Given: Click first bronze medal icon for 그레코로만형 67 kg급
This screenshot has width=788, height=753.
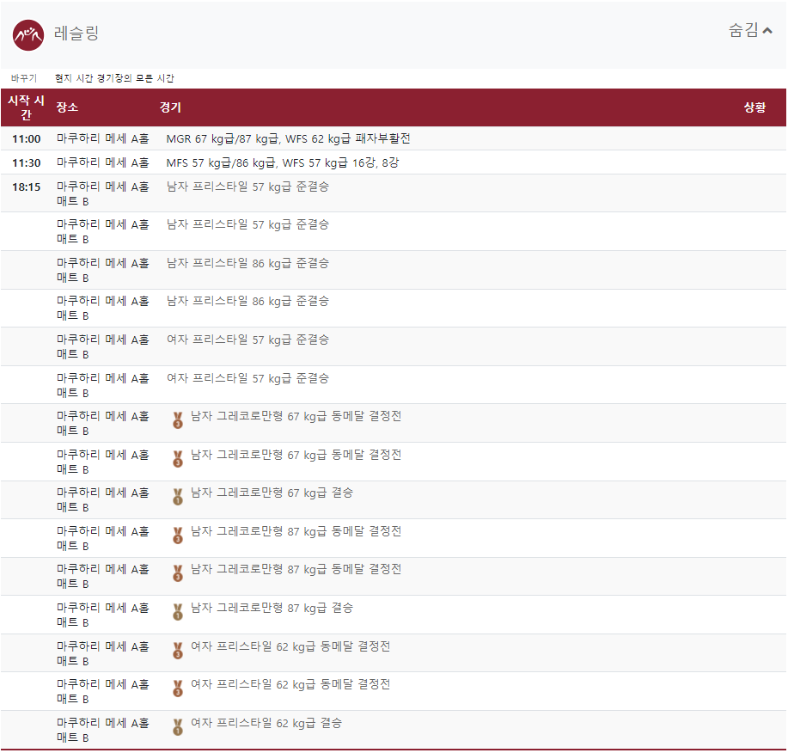Looking at the screenshot, I should coord(178,420).
